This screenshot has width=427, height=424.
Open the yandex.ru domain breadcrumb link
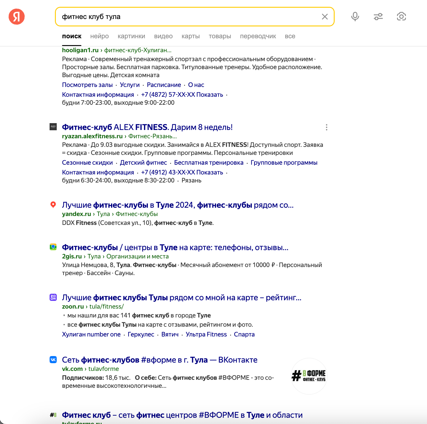pos(77,214)
